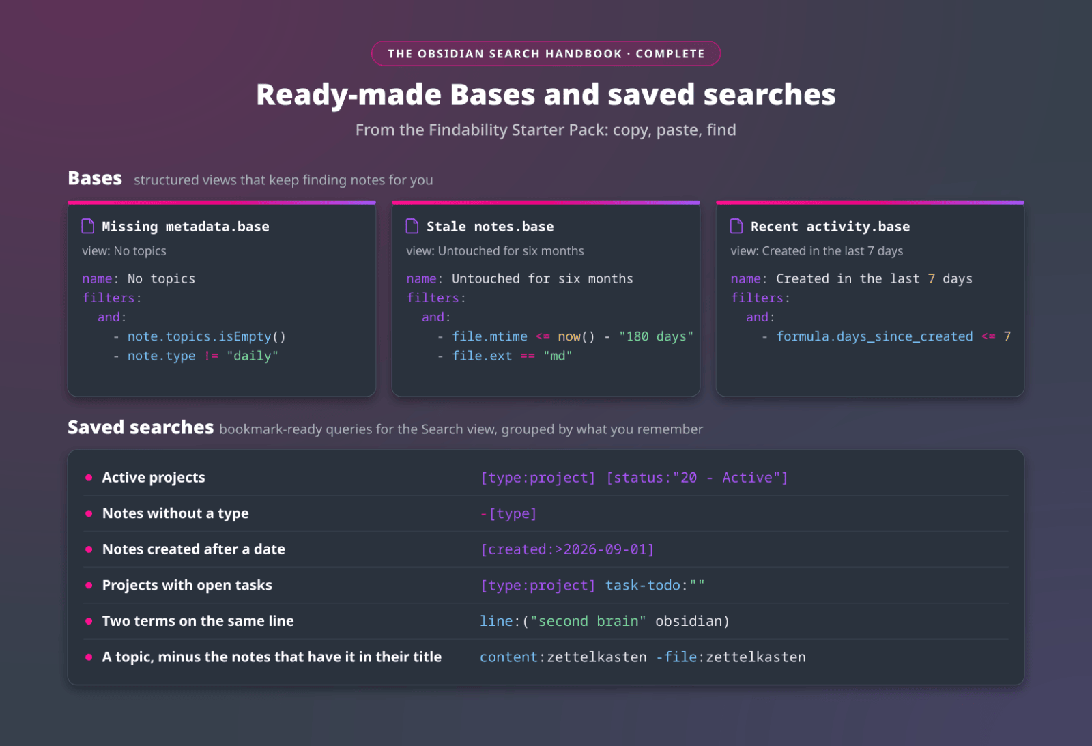Click 'name: Untouched for six months' code line
The height and width of the screenshot is (746, 1092).
519,278
